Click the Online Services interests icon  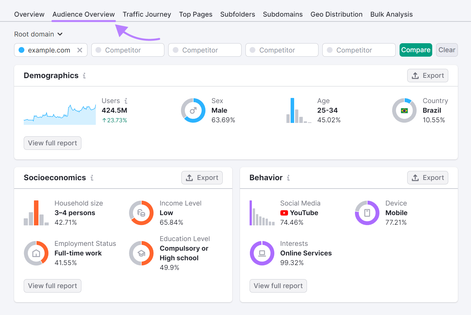click(262, 253)
